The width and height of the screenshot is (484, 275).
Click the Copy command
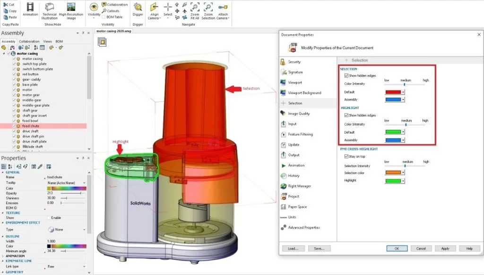[10, 11]
